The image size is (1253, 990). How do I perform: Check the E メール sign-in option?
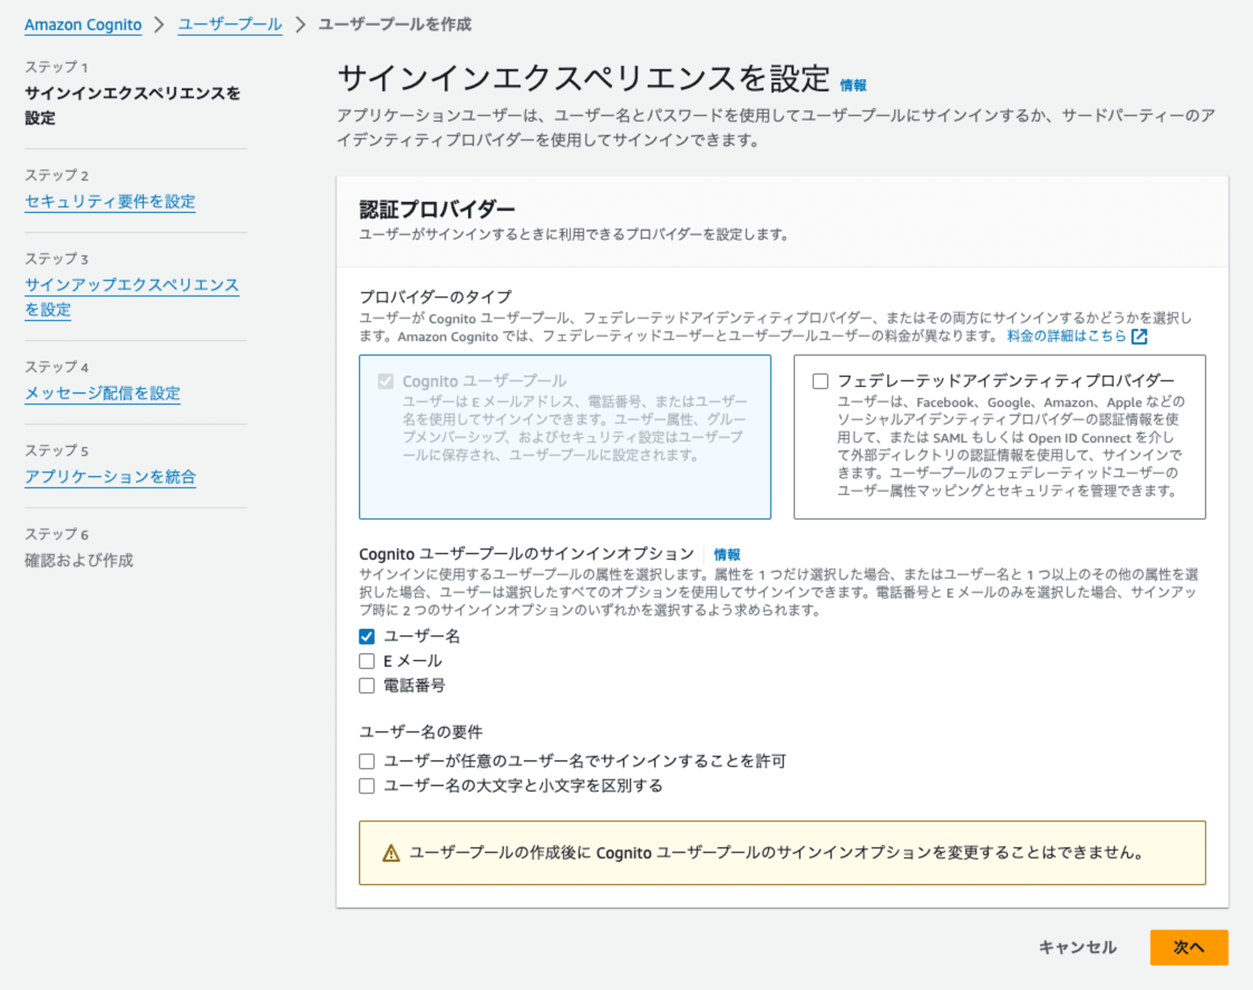367,661
